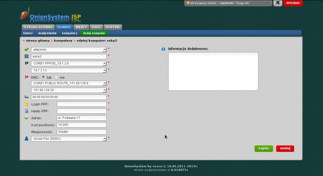323x176 pixels.
Task: Click the green 'zapisz' button
Action: click(263, 148)
